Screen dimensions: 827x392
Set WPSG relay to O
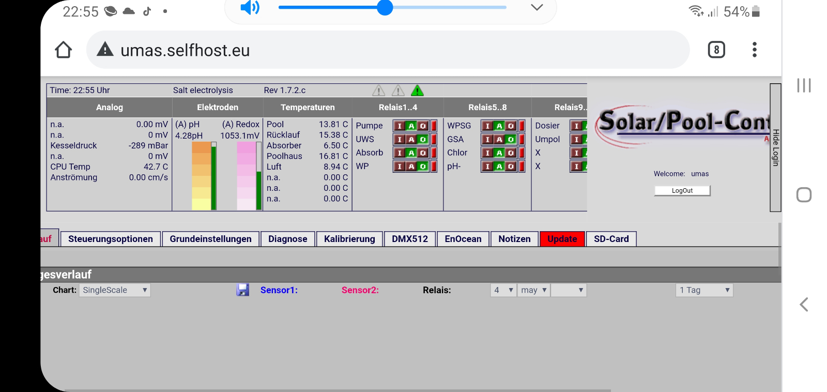click(x=511, y=126)
